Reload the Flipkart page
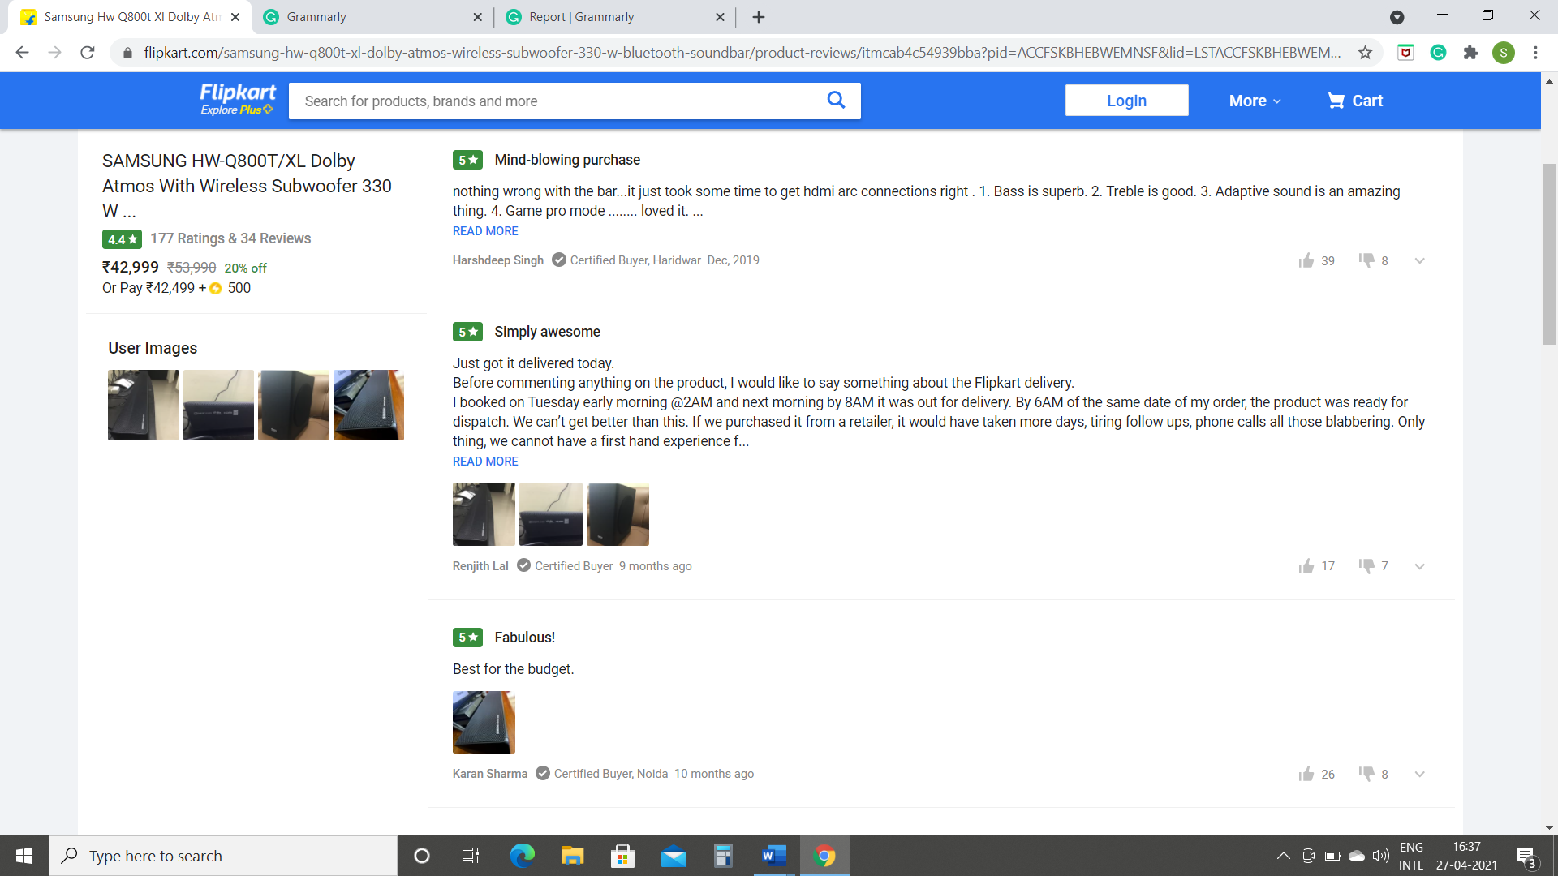The image size is (1558, 876). coord(88,53)
